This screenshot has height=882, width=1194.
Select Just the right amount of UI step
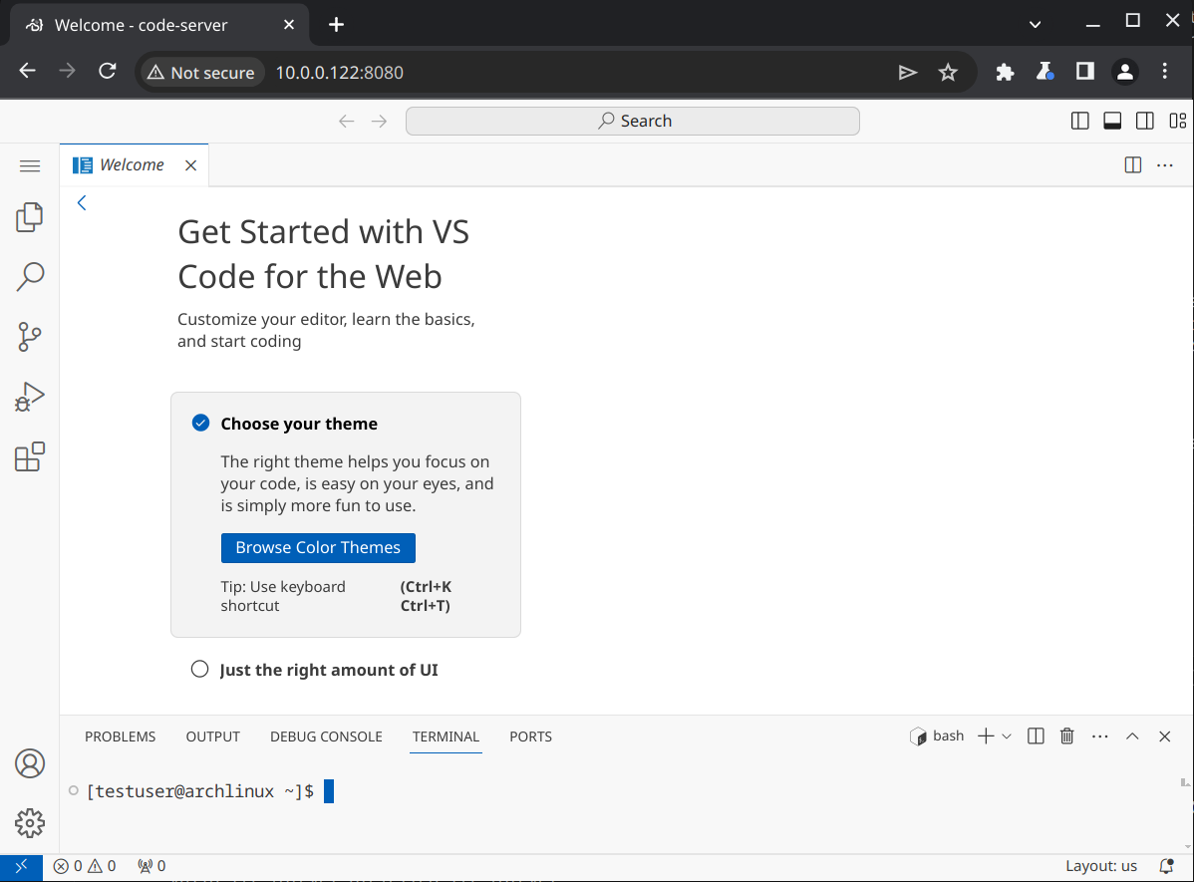point(329,670)
